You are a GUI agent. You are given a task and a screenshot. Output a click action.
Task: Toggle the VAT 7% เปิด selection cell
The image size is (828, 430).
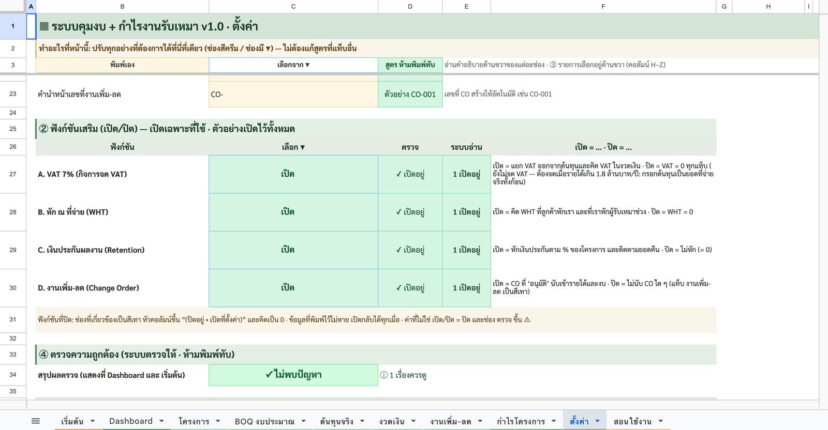coord(293,174)
